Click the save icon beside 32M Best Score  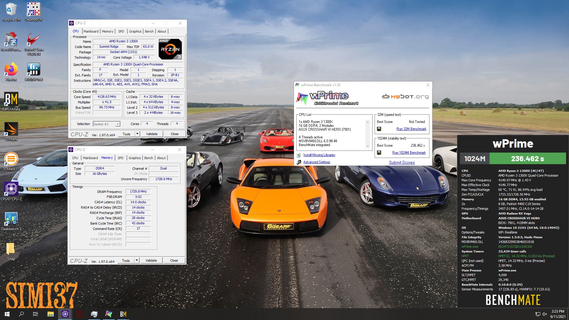pos(379,129)
